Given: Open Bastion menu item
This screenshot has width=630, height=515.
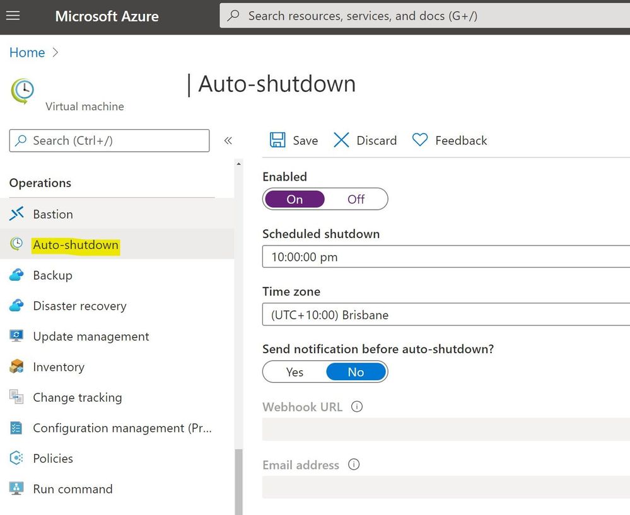Looking at the screenshot, I should tap(117, 214).
